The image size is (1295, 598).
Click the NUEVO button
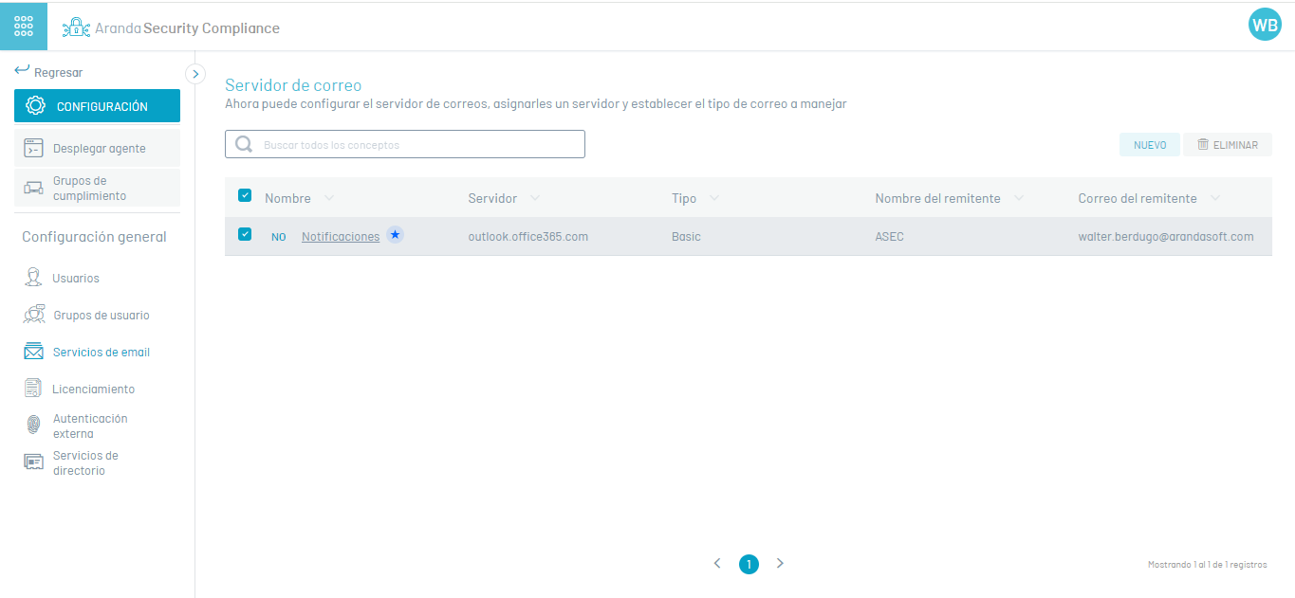click(x=1150, y=145)
